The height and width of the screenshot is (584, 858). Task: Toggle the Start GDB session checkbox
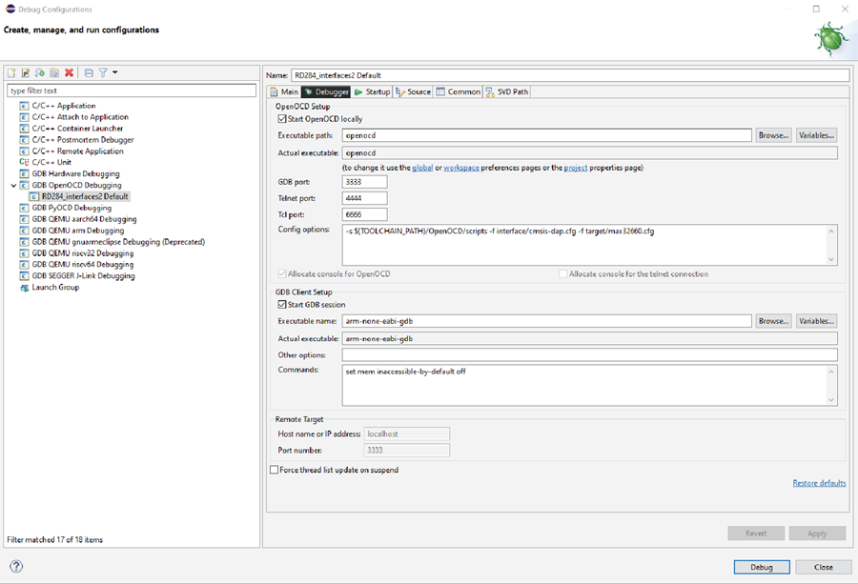(x=282, y=305)
